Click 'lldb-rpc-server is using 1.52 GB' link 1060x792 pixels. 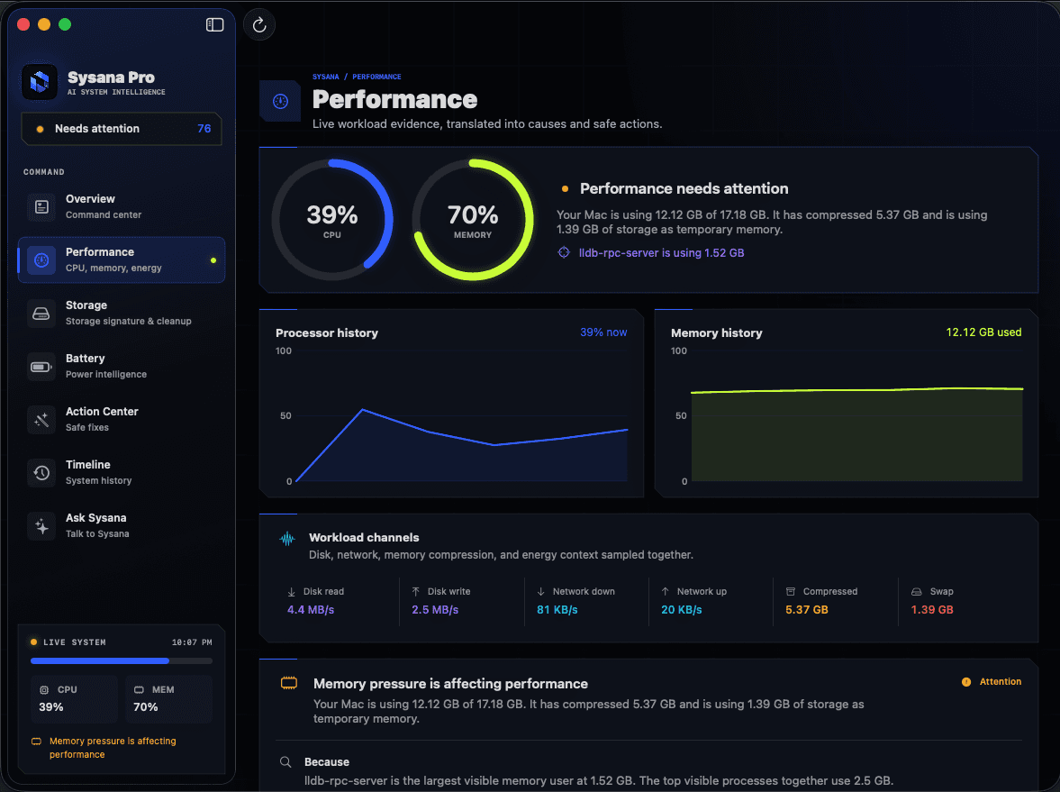(x=661, y=253)
